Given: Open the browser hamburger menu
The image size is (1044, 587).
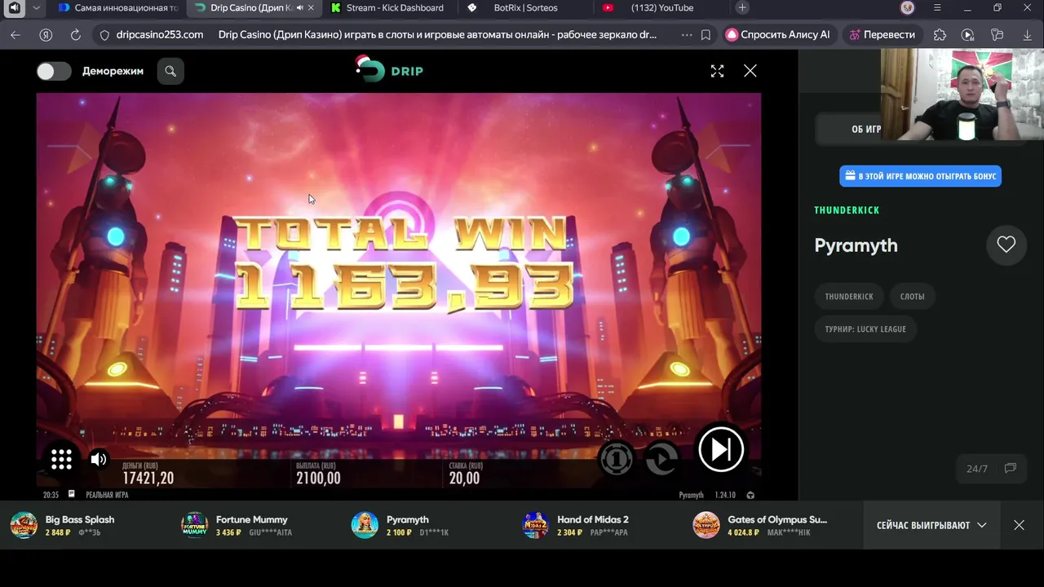Looking at the screenshot, I should (938, 8).
